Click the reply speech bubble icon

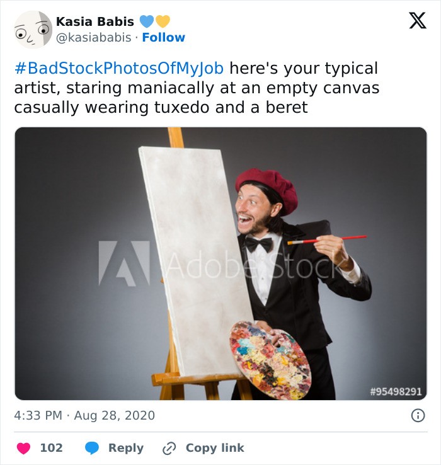(93, 448)
